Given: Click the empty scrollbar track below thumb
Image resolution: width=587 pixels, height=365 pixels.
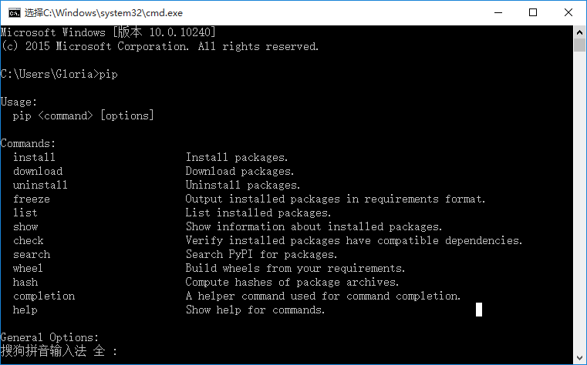Looking at the screenshot, I should pos(579,202).
